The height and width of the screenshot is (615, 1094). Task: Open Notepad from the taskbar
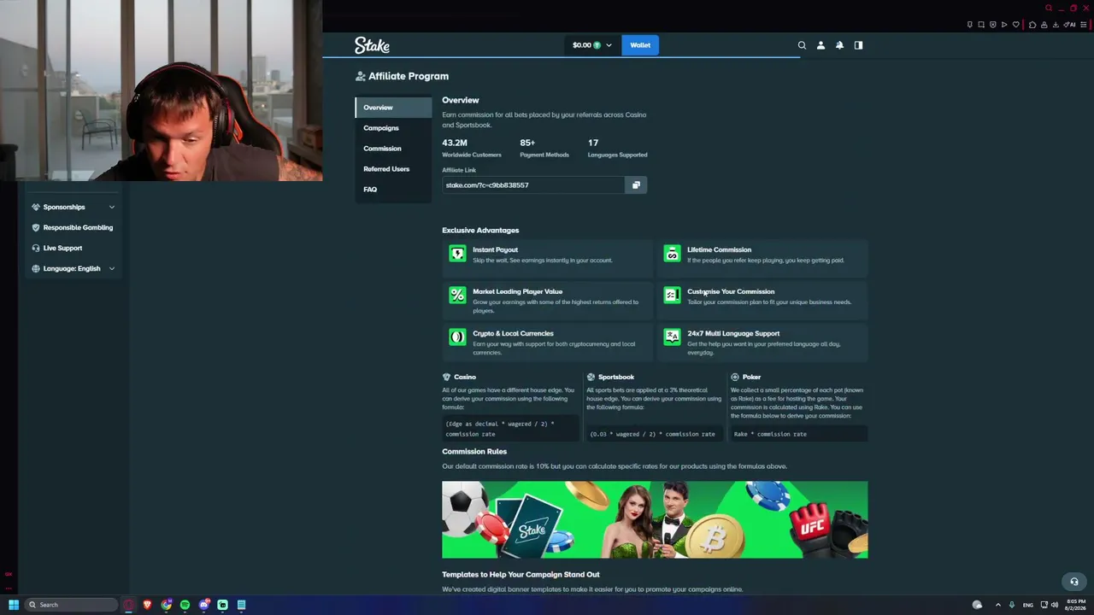[x=241, y=605]
